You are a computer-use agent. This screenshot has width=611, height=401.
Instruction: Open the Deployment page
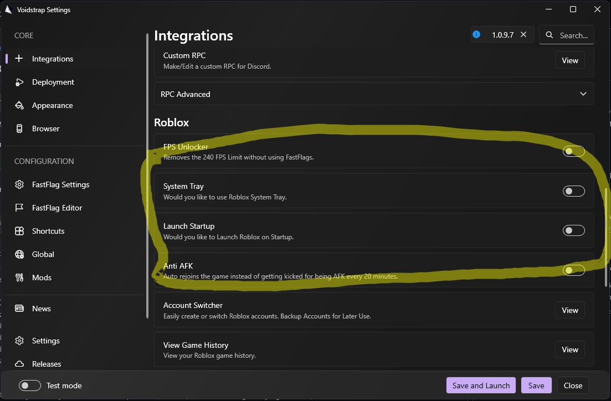point(74,82)
